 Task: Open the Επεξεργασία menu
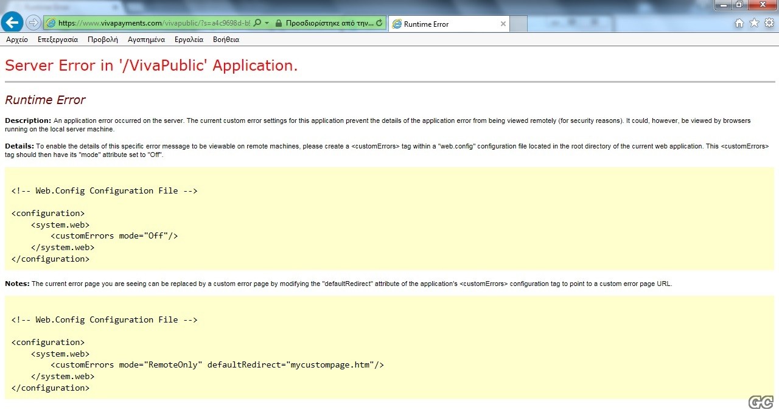(58, 40)
